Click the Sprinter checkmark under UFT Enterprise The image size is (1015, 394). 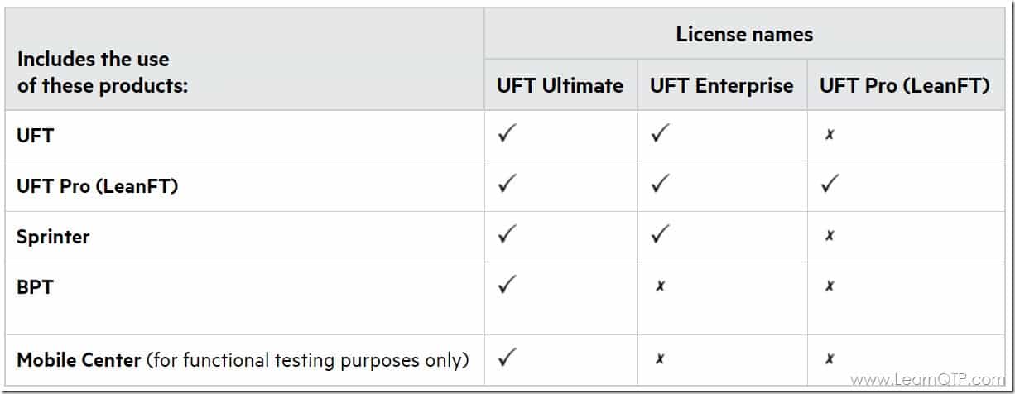point(660,235)
